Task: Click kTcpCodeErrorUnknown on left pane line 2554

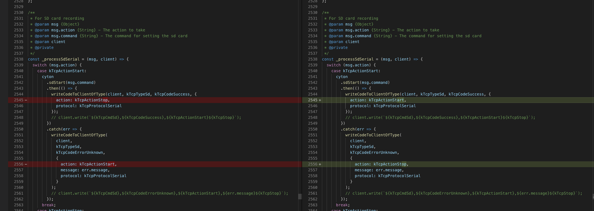Action: pyautogui.click(x=79, y=152)
